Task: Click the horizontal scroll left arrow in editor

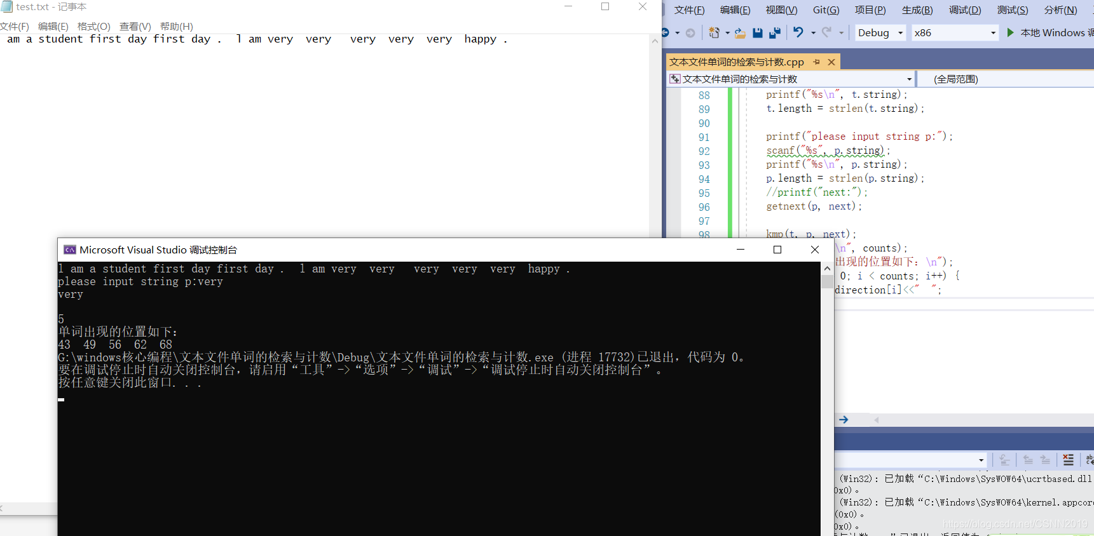Action: pyautogui.click(x=877, y=420)
